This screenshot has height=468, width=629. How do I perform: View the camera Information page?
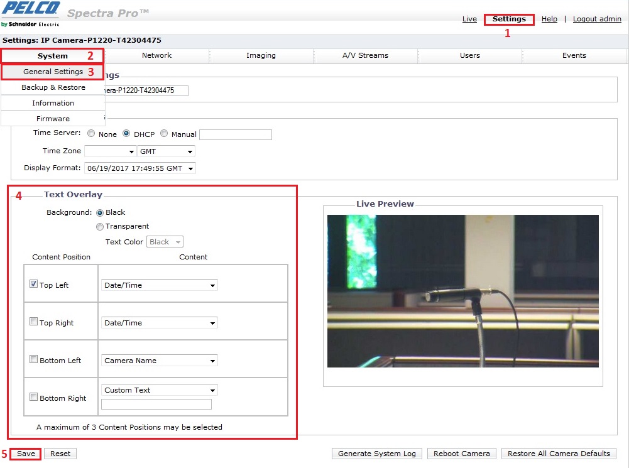[x=53, y=102]
